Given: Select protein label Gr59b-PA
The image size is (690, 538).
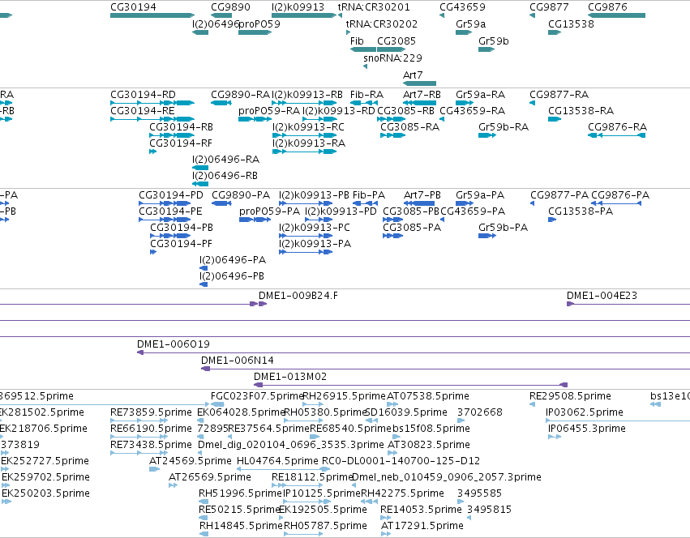Looking at the screenshot, I should point(503,228).
